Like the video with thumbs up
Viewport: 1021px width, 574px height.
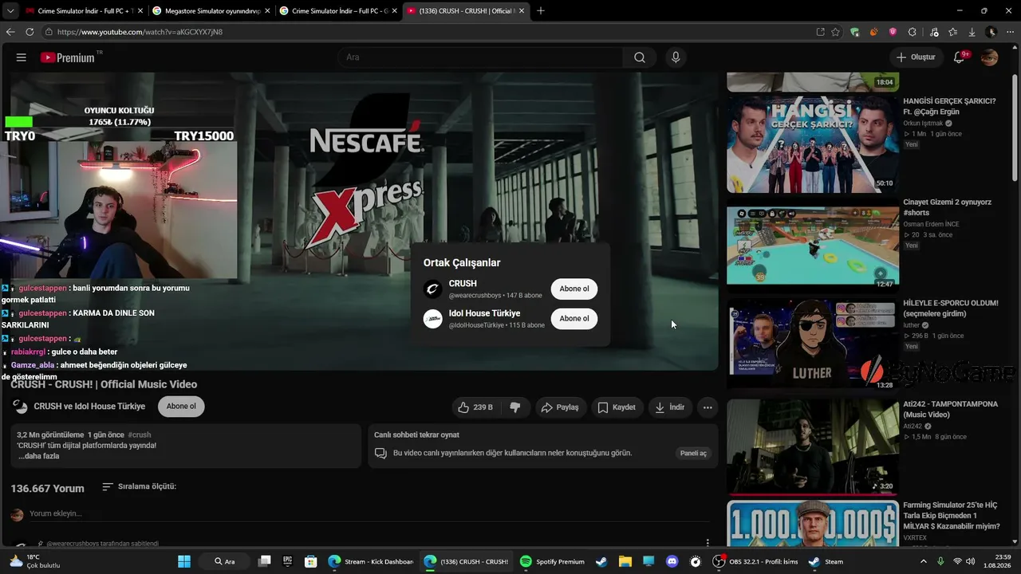(475, 407)
